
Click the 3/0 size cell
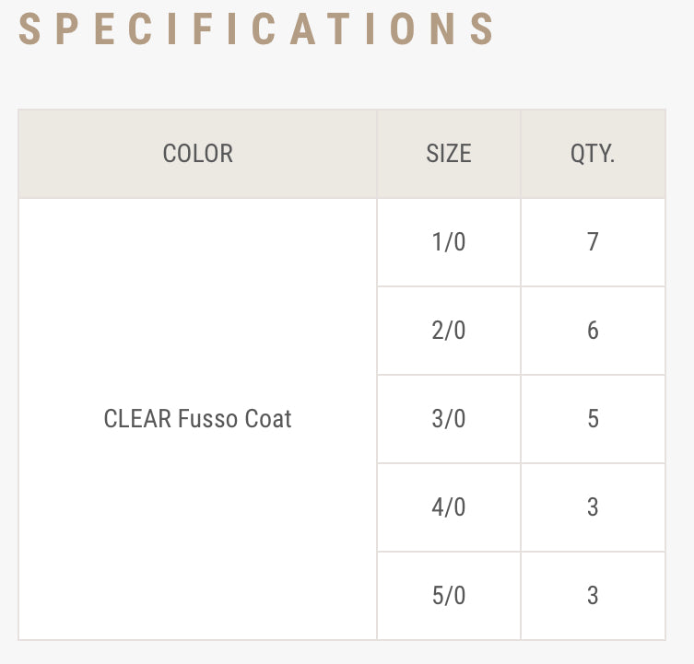click(x=449, y=419)
